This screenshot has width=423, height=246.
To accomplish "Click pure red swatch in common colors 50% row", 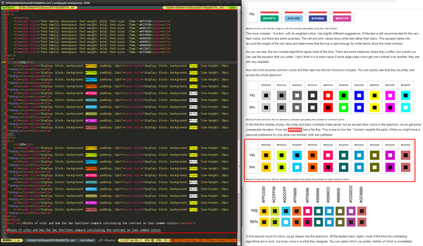I will tap(328, 108).
